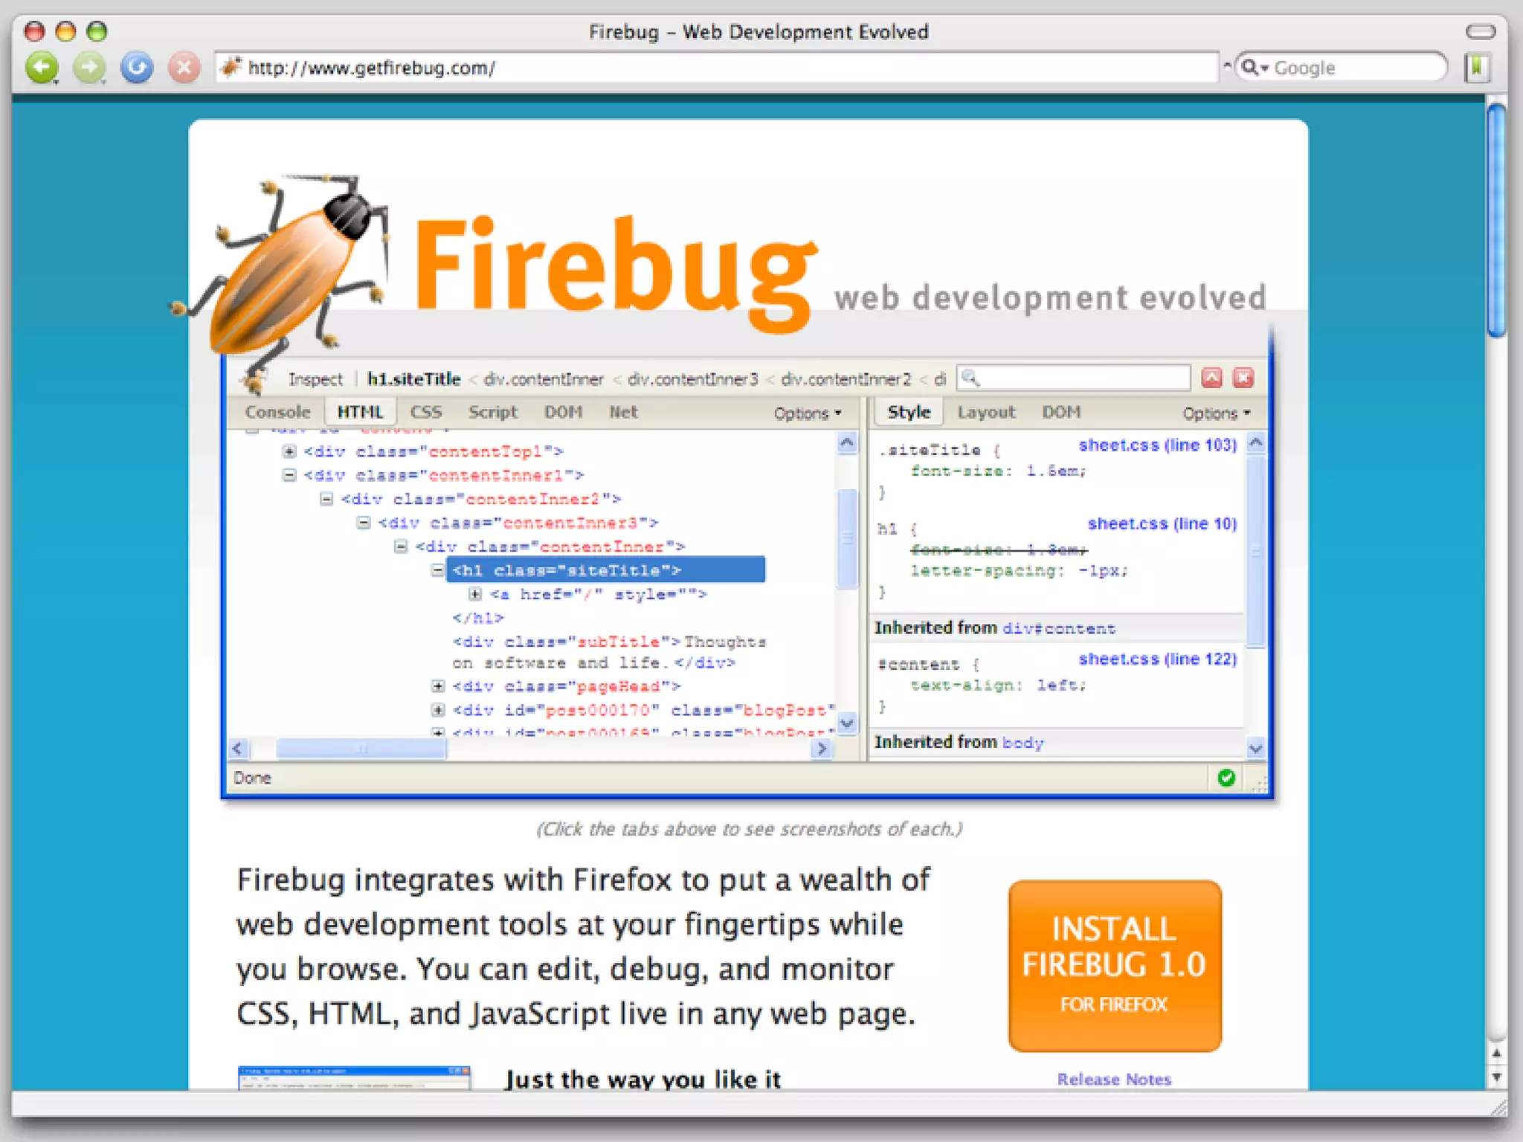Click the HTML pane horizontal scroll left arrow
This screenshot has width=1523, height=1142.
(238, 749)
